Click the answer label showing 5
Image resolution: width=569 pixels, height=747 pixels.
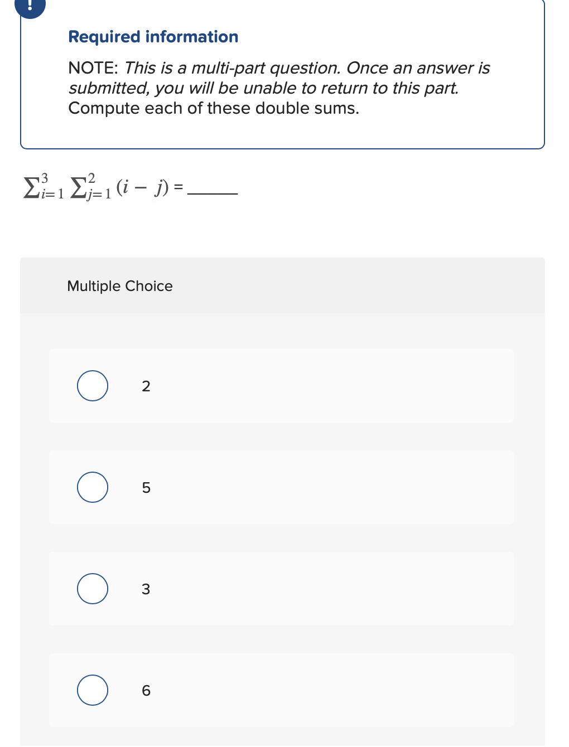point(146,488)
